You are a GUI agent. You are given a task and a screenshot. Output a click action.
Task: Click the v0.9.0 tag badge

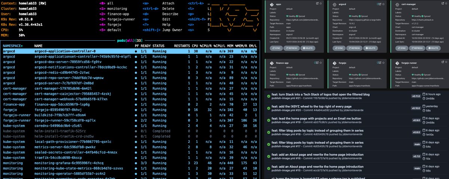pos(416,120)
